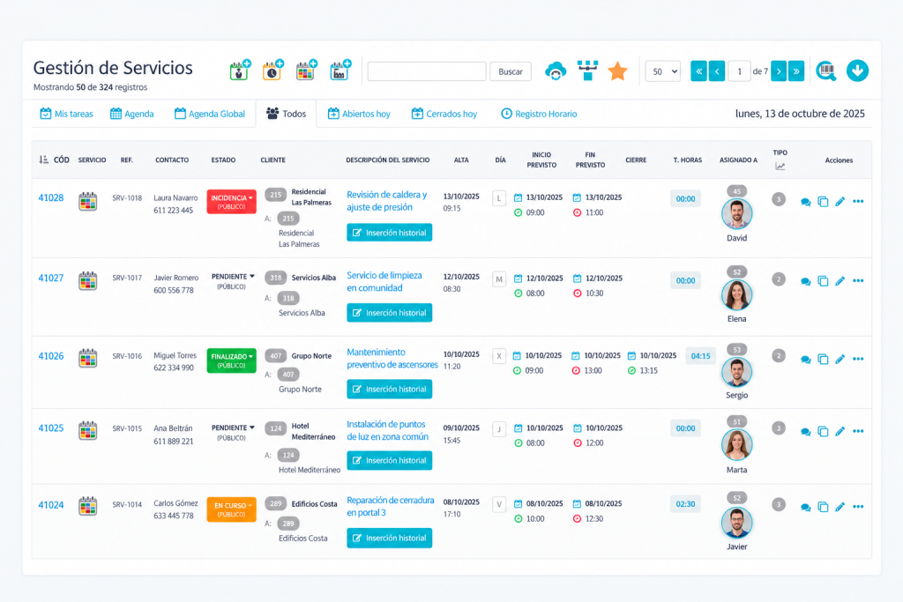Screen dimensions: 903x602
Task: Click the chart icon under TIPO header
Action: [x=780, y=167]
